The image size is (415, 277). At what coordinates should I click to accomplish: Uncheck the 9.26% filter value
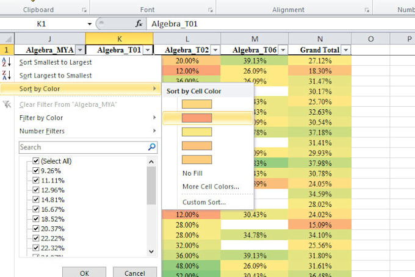point(36,171)
